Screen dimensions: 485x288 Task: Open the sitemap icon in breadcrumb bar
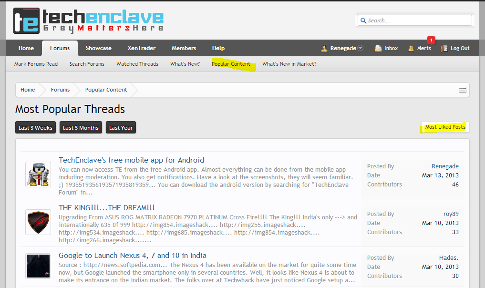point(463,90)
